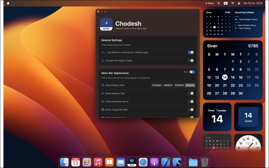Toggle Use Western numerals for Hebrew date
Screen dimensions: 269x168
click(x=191, y=52)
